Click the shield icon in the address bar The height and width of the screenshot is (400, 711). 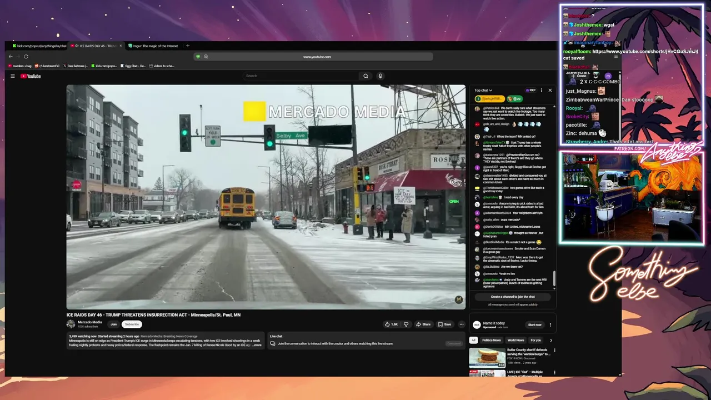pyautogui.click(x=198, y=57)
